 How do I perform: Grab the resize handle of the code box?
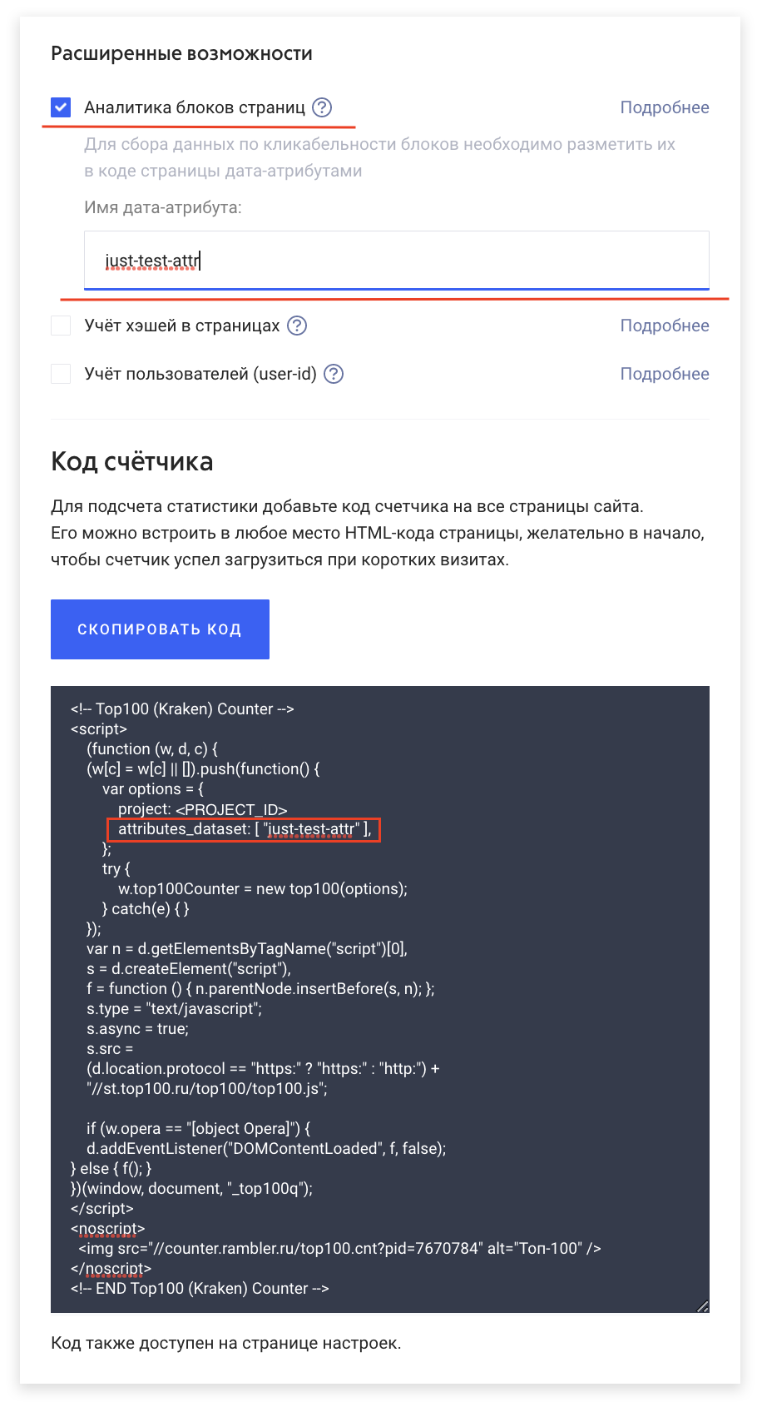702,1305
